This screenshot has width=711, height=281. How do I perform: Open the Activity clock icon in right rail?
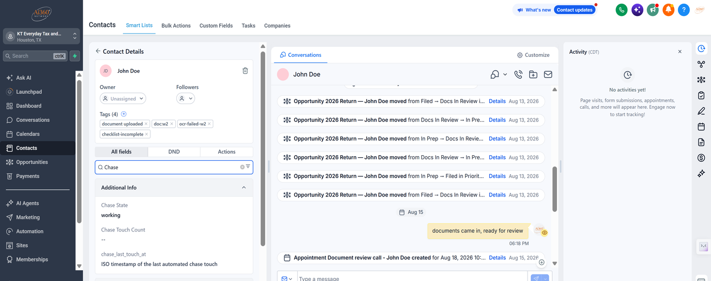pos(701,48)
